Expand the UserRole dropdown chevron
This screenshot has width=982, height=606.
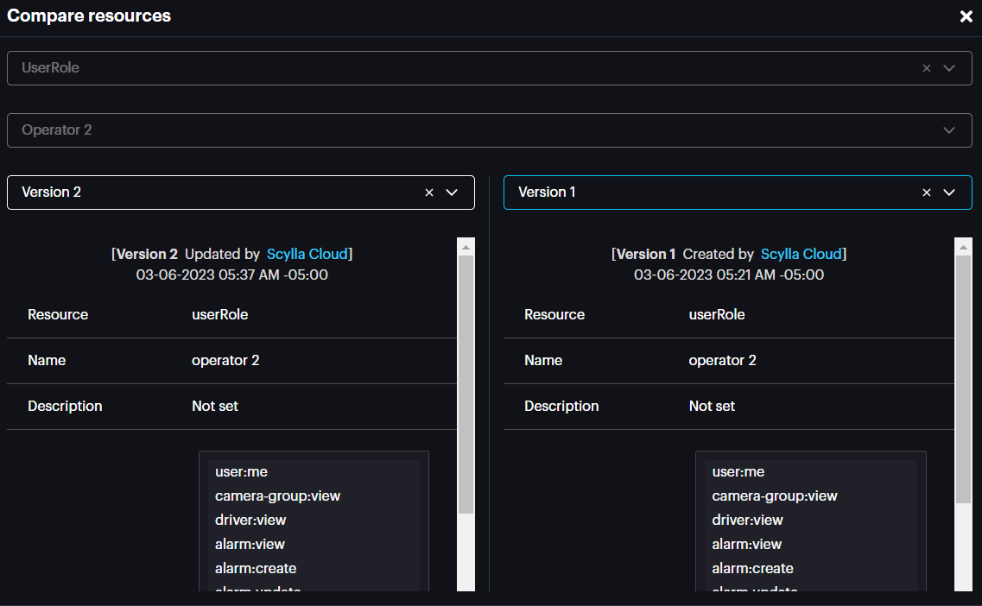pyautogui.click(x=949, y=68)
